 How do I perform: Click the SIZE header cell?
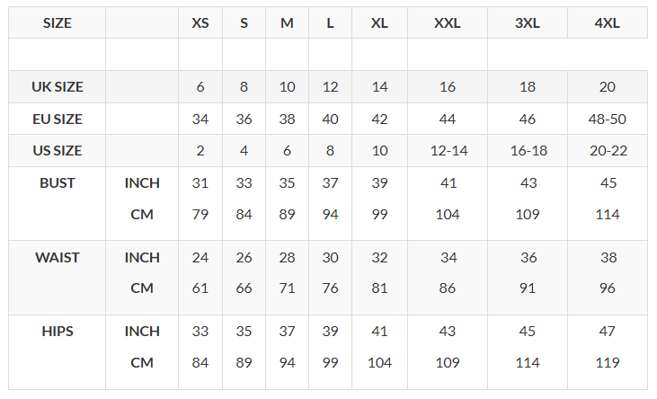(58, 23)
